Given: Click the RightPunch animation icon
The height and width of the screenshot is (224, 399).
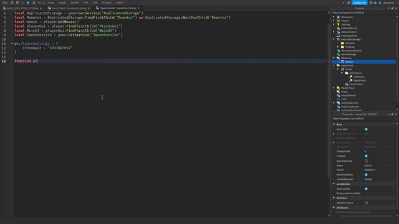Looking at the screenshot, I should (x=350, y=80).
